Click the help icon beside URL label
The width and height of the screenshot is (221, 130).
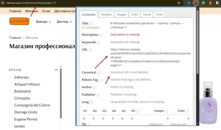90,50
